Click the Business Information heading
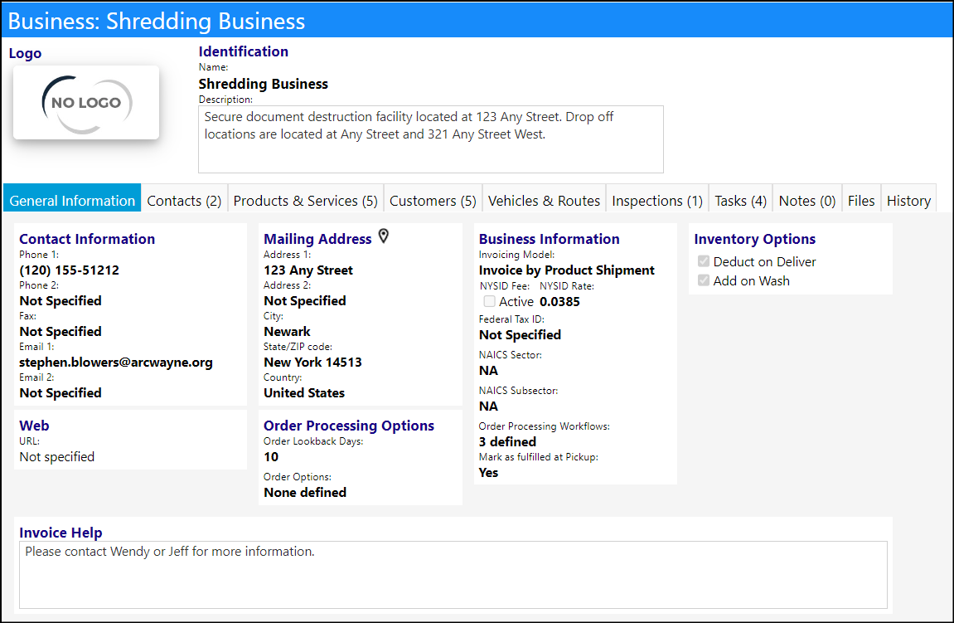This screenshot has width=954, height=623. click(x=549, y=239)
